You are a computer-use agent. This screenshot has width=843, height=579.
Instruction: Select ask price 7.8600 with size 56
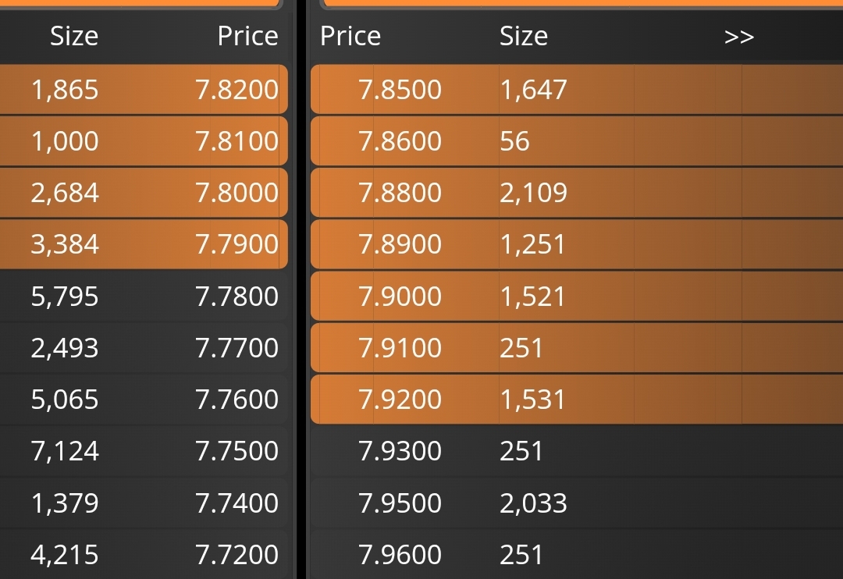(577, 141)
